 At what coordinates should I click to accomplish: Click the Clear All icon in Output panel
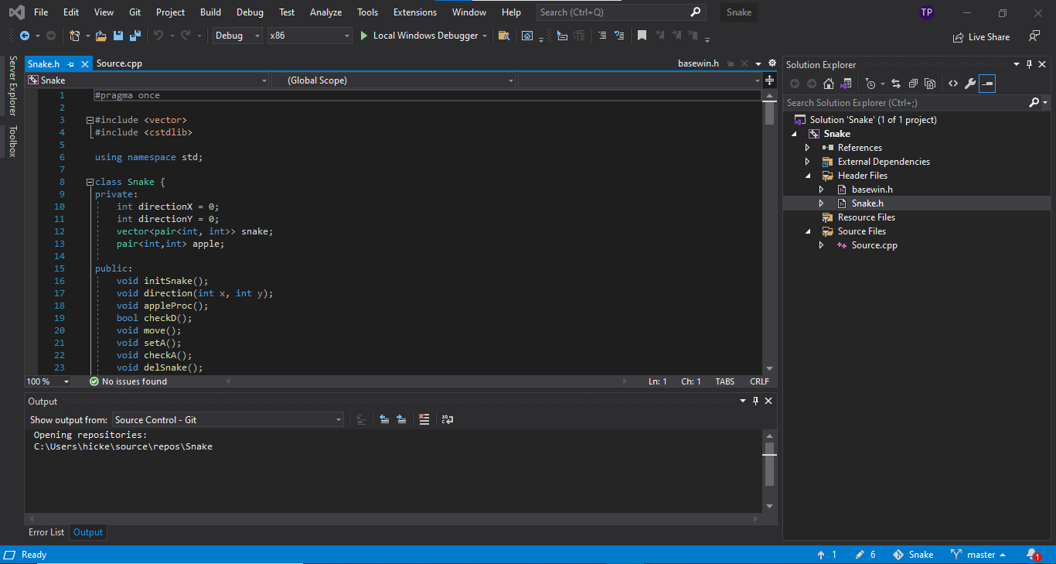(x=424, y=419)
